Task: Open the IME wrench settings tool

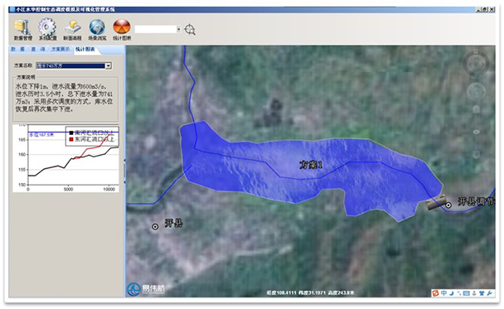Action: (x=490, y=293)
